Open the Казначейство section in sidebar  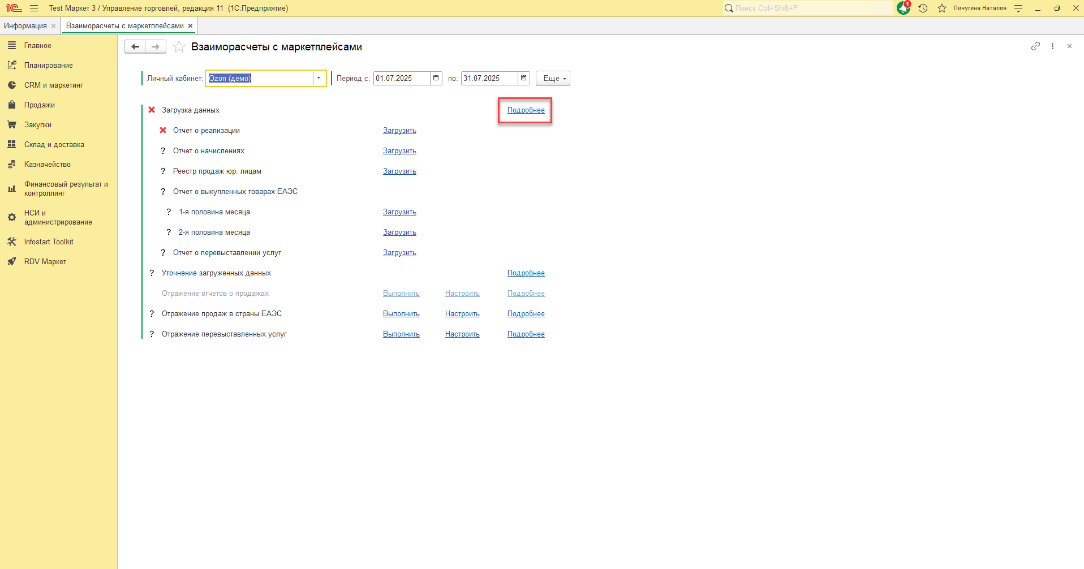(48, 165)
